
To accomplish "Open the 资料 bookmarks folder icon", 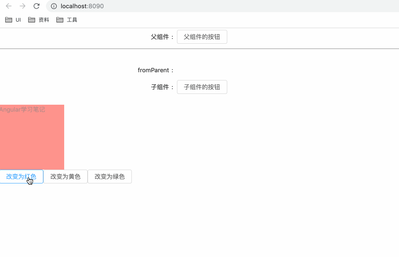I will pyautogui.click(x=31, y=19).
